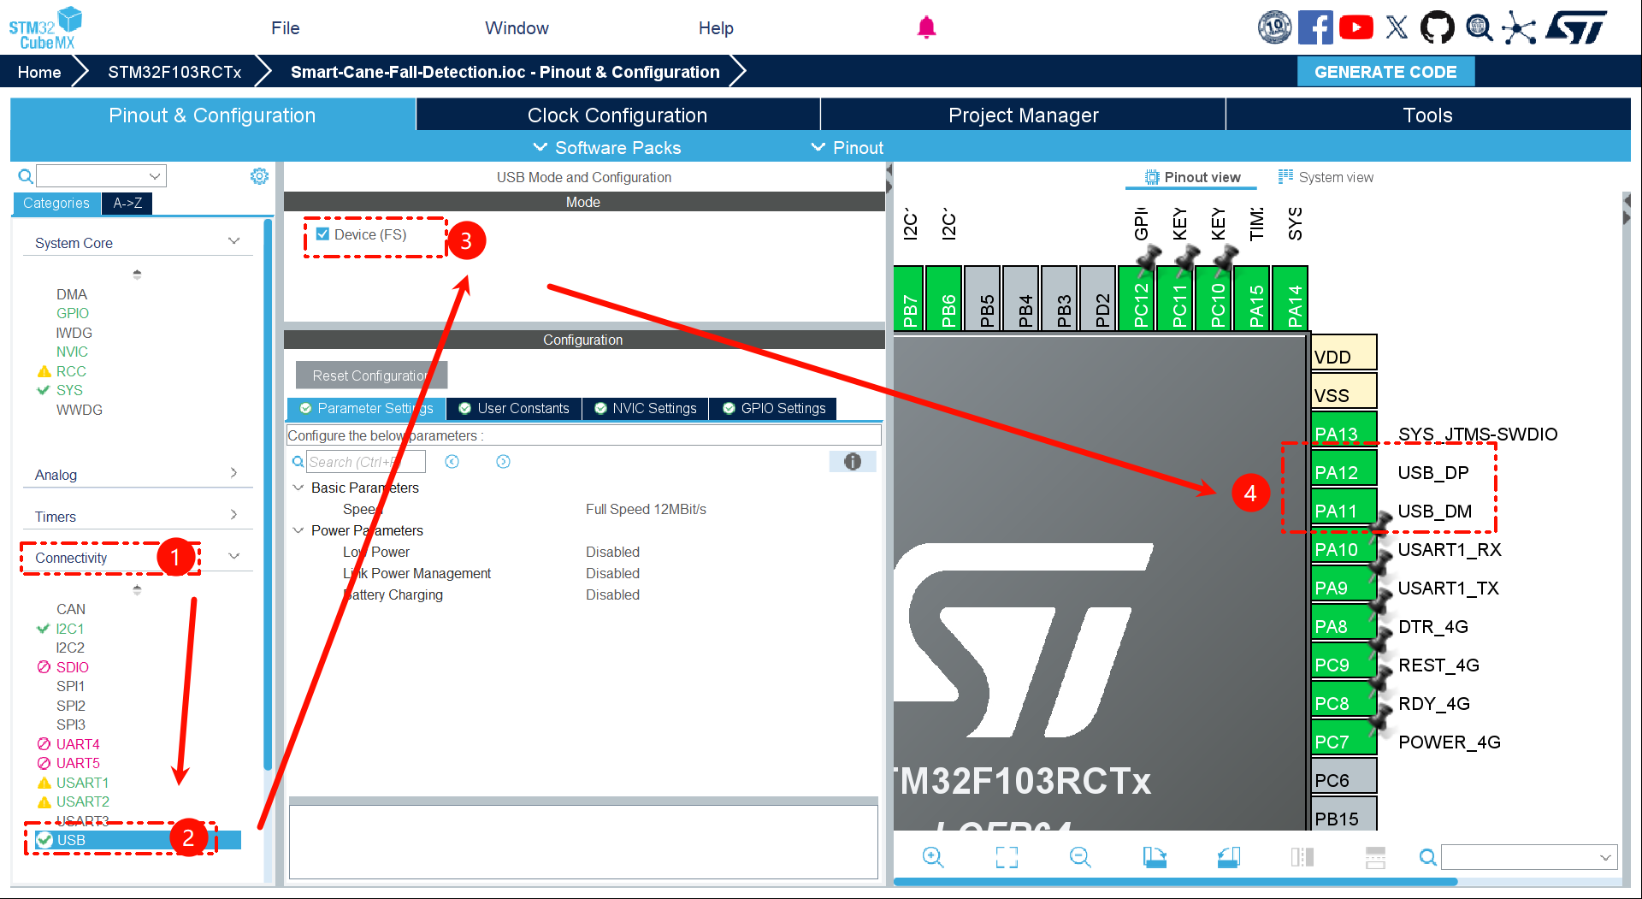Switch to System view
Viewport: 1642px width, 899px height.
(x=1326, y=177)
